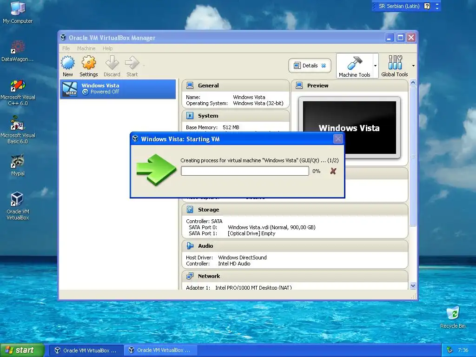Click the Audio section speaker icon

tap(190, 246)
